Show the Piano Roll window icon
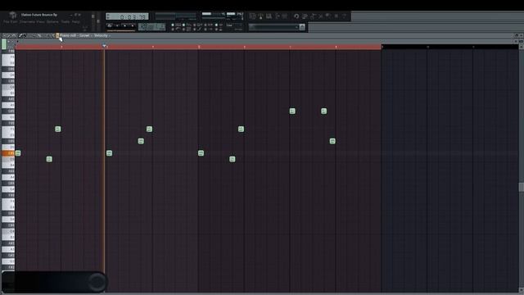 point(269,16)
